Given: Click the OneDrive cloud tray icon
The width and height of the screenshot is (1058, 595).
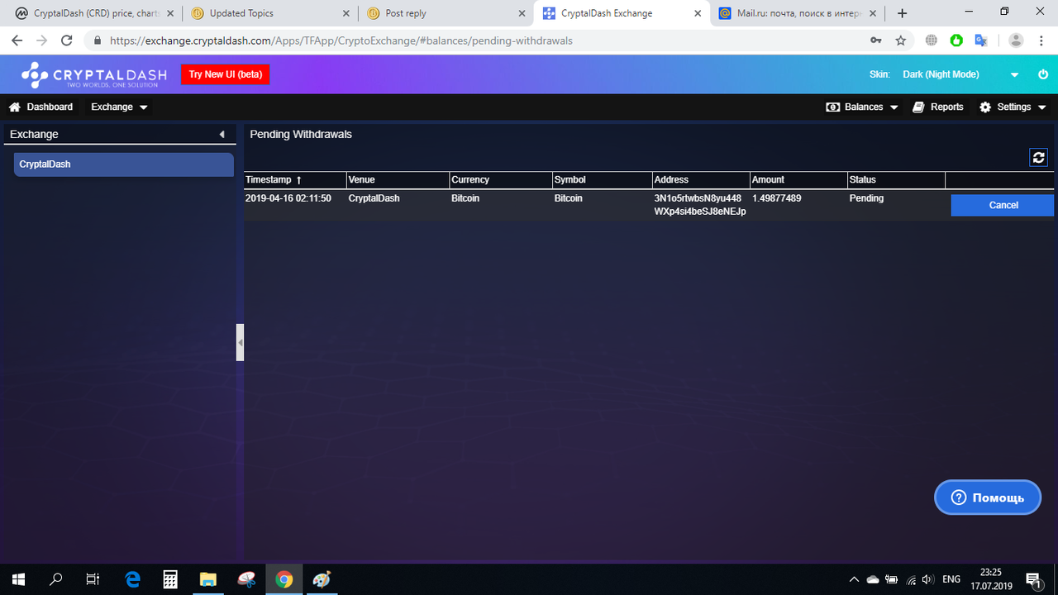Looking at the screenshot, I should point(873,579).
